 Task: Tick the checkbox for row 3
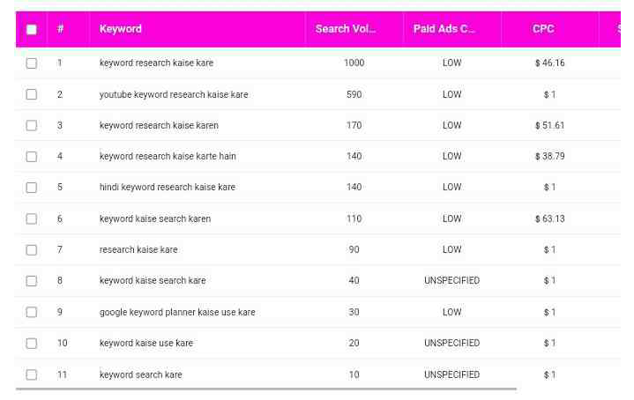(x=32, y=125)
